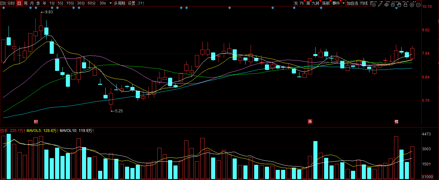The height and width of the screenshot is (180, 439).
Task: Select the 5分 five-minute period
Action: (x=60, y=3)
